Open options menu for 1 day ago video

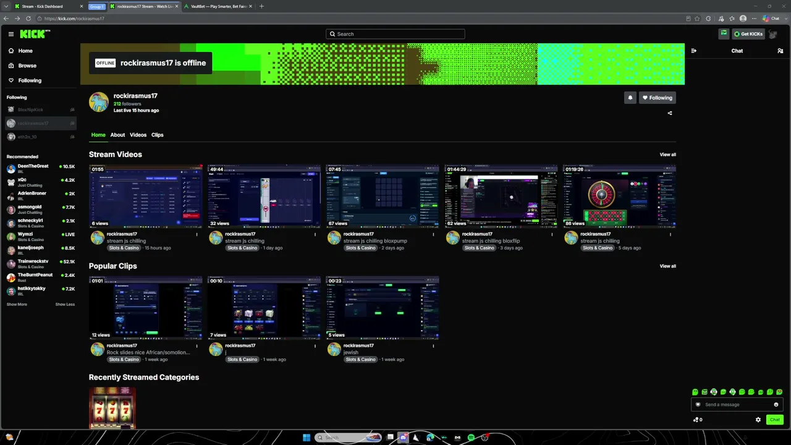pos(315,234)
